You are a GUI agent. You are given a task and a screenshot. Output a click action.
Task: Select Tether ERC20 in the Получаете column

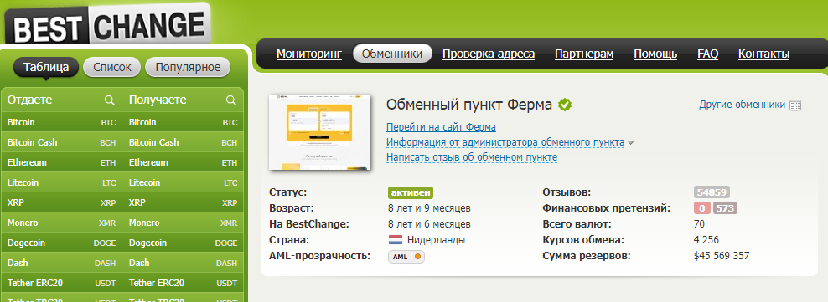183,283
